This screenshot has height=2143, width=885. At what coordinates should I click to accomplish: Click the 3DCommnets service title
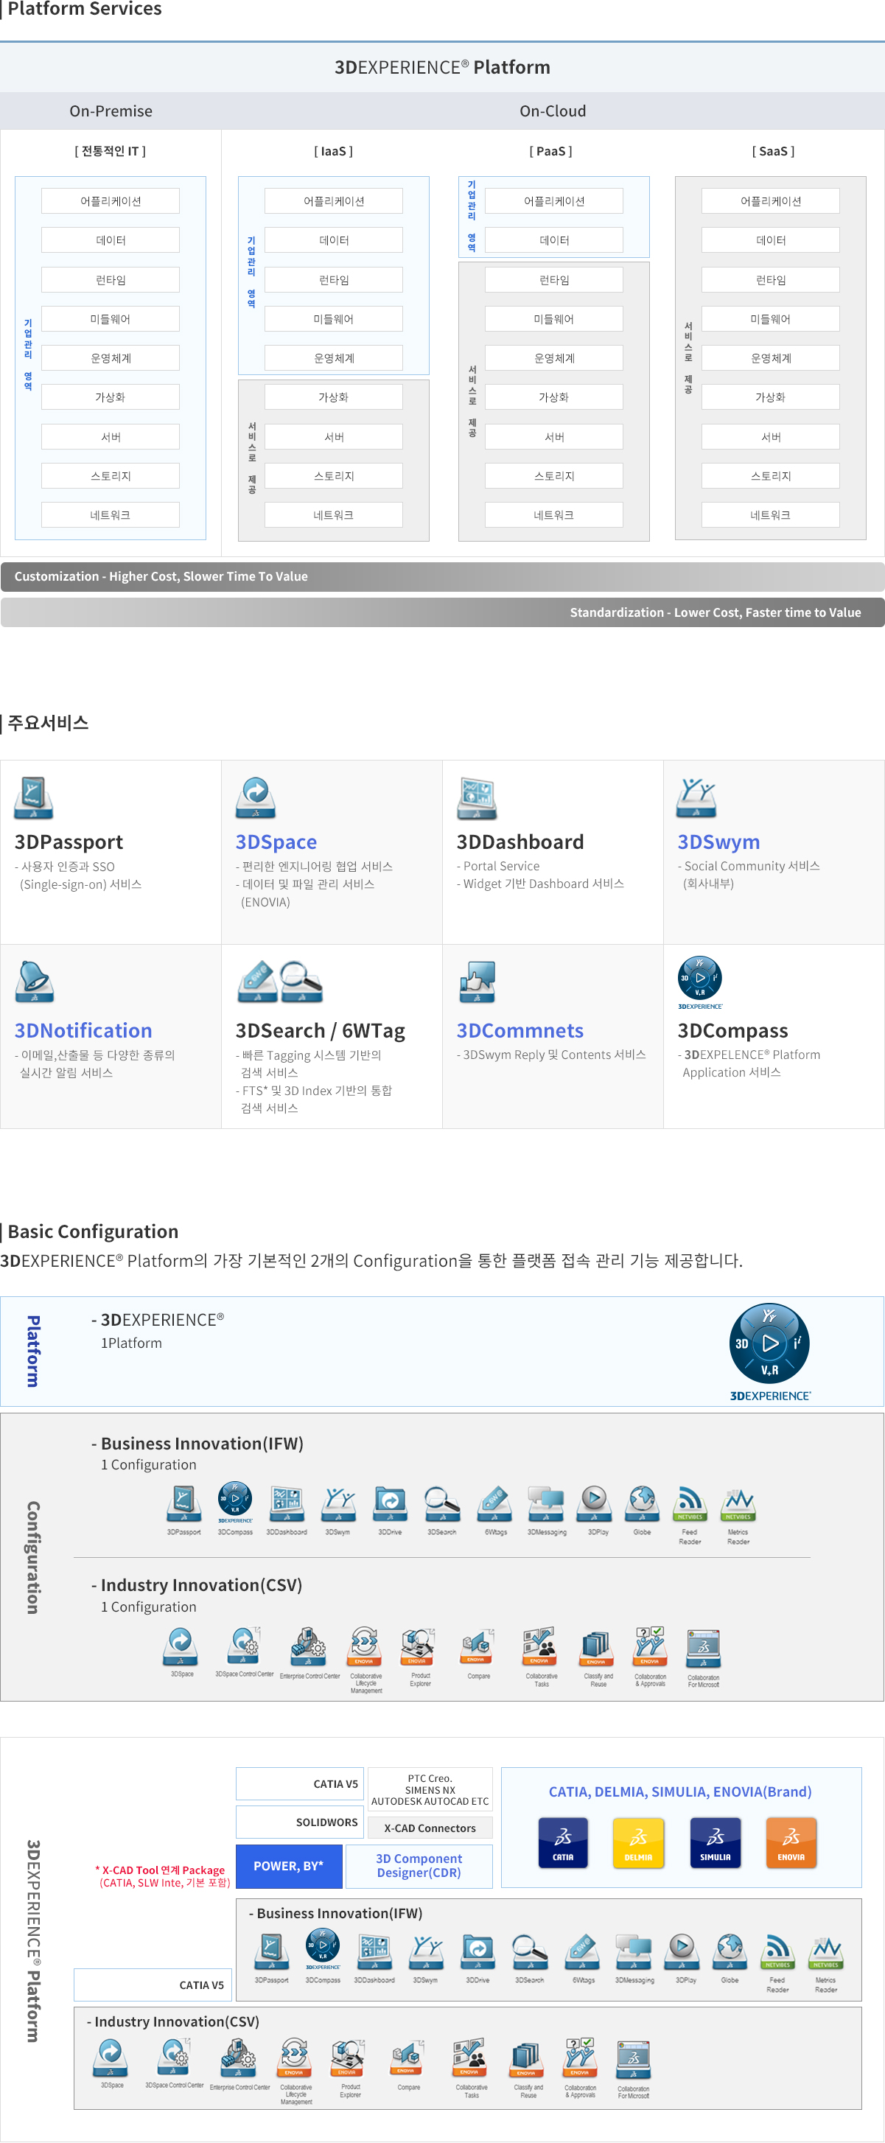(x=520, y=1031)
